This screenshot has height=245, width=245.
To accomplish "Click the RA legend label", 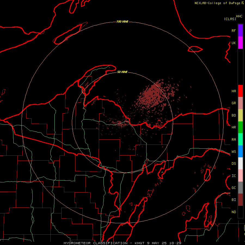I will pyautogui.click(x=234, y=140).
